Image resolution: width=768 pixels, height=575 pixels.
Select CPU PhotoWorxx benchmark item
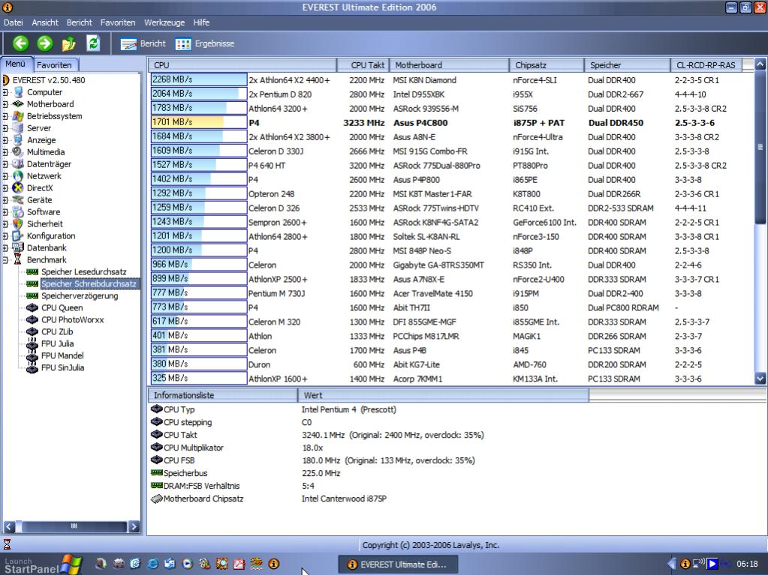tap(72, 319)
